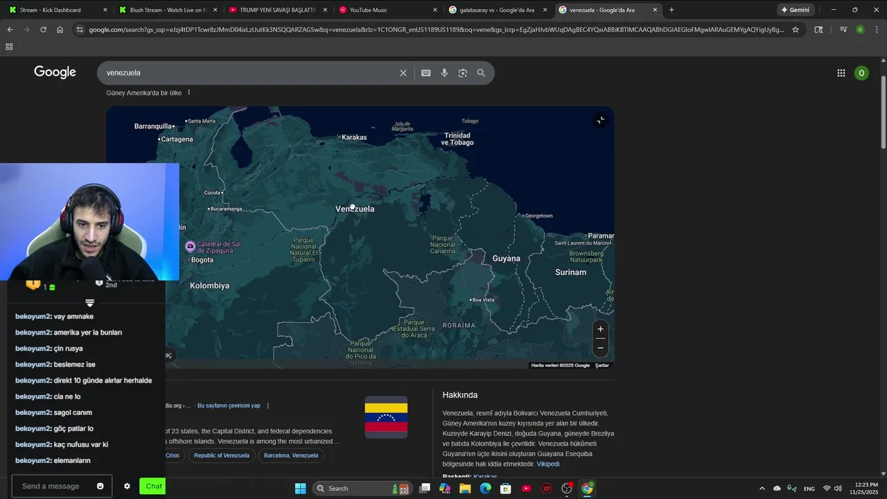Image resolution: width=887 pixels, height=499 pixels.
Task: Open Chrome apps shortcut in bookmarks bar
Action: (9, 46)
